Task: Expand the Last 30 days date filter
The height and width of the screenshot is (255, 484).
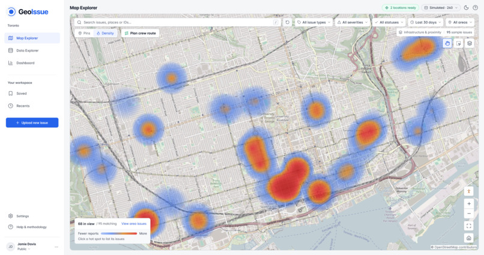Action: (425, 22)
